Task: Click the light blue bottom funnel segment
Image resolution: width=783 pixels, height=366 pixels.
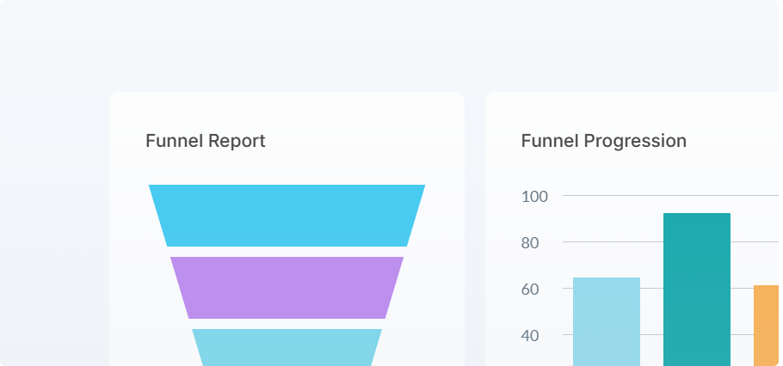Action: click(x=287, y=347)
